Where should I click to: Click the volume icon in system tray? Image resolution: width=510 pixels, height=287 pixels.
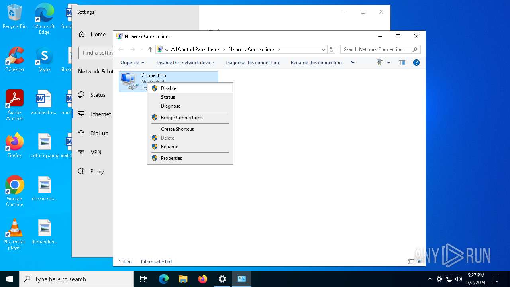[x=459, y=279]
